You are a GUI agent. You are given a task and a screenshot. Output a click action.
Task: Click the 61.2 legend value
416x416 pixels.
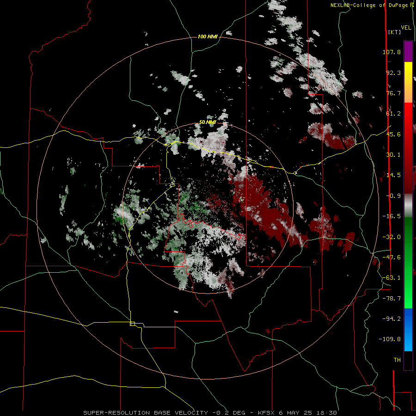point(393,114)
